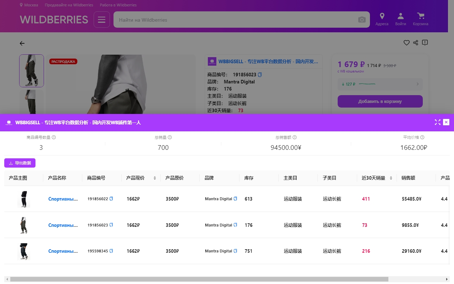The height and width of the screenshot is (284, 454).
Task: Open Работа в Wildberries menu
Action: (x=118, y=5)
